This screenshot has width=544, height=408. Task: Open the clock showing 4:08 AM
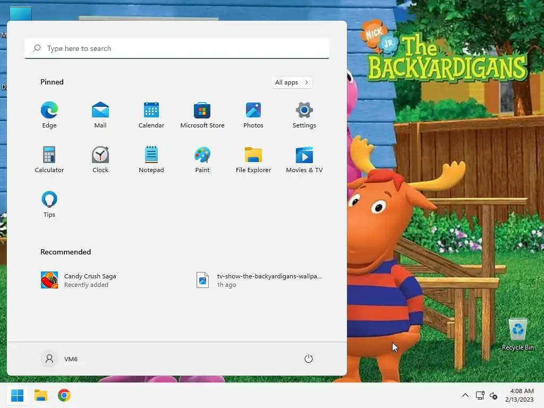pos(520,395)
